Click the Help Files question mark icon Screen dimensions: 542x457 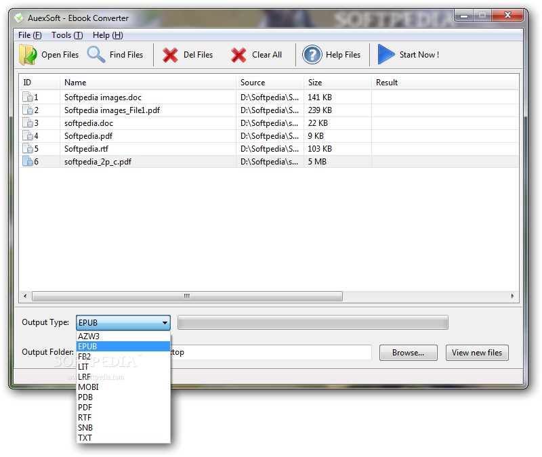coord(312,55)
